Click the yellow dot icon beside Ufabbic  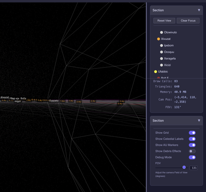155,72
